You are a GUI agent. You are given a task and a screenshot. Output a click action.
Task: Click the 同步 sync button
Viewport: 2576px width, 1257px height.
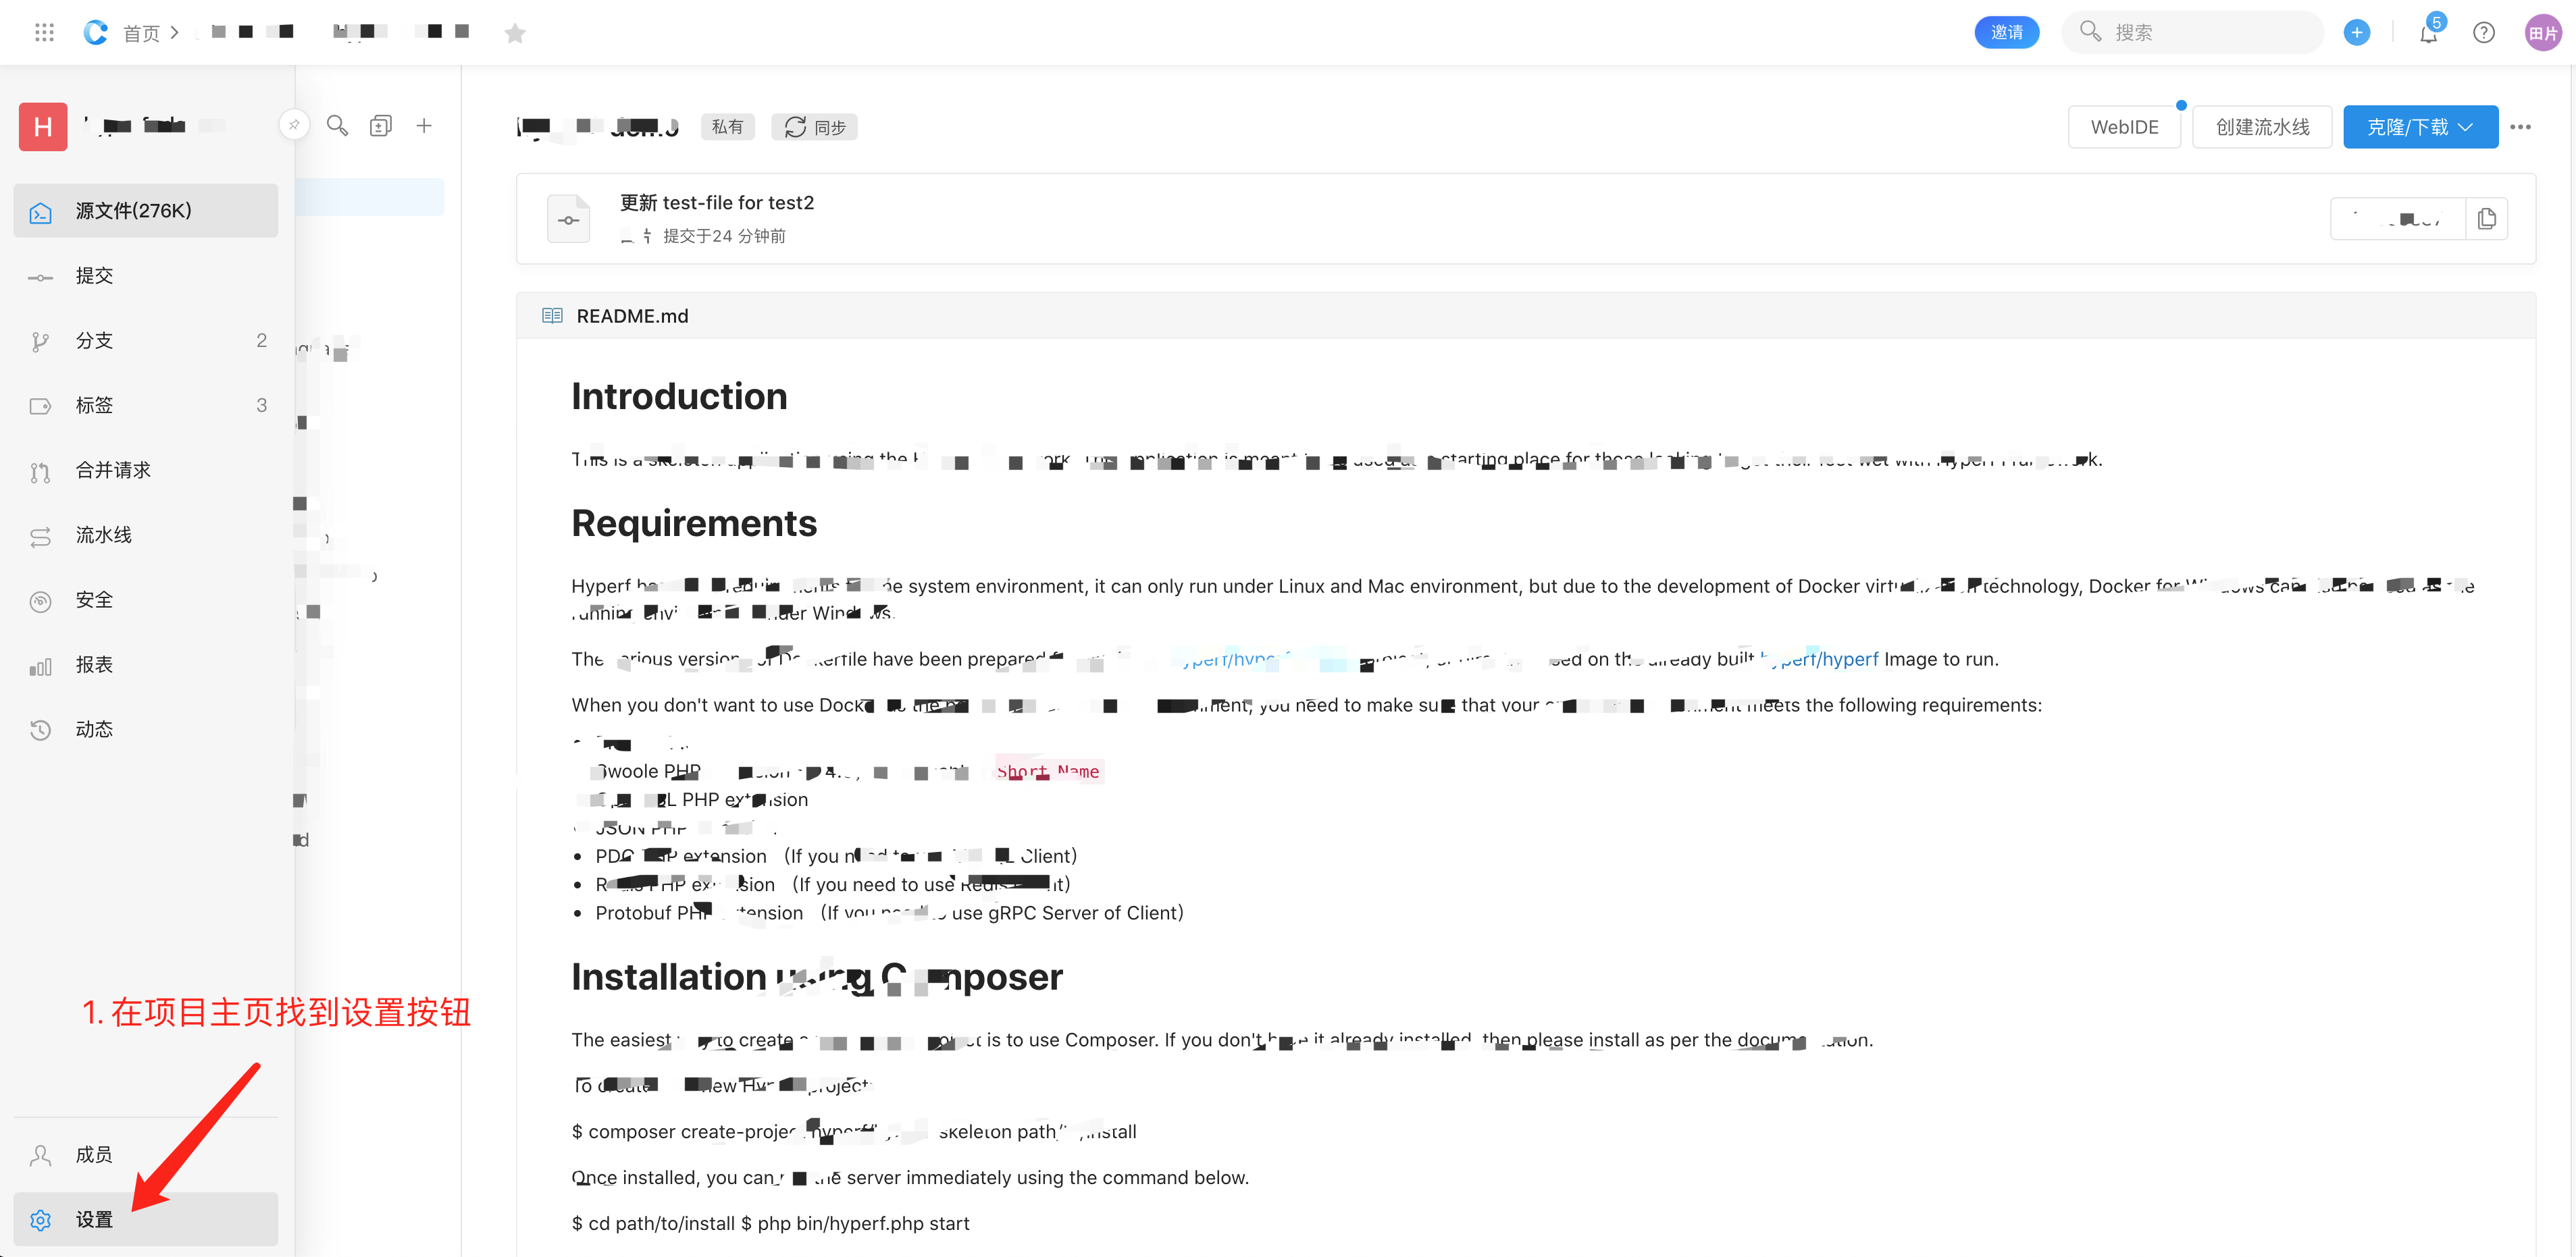pyautogui.click(x=814, y=127)
